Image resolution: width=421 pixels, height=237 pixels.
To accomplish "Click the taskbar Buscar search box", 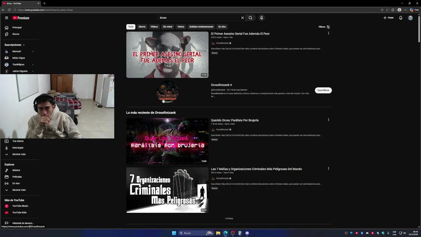I will pos(196,233).
